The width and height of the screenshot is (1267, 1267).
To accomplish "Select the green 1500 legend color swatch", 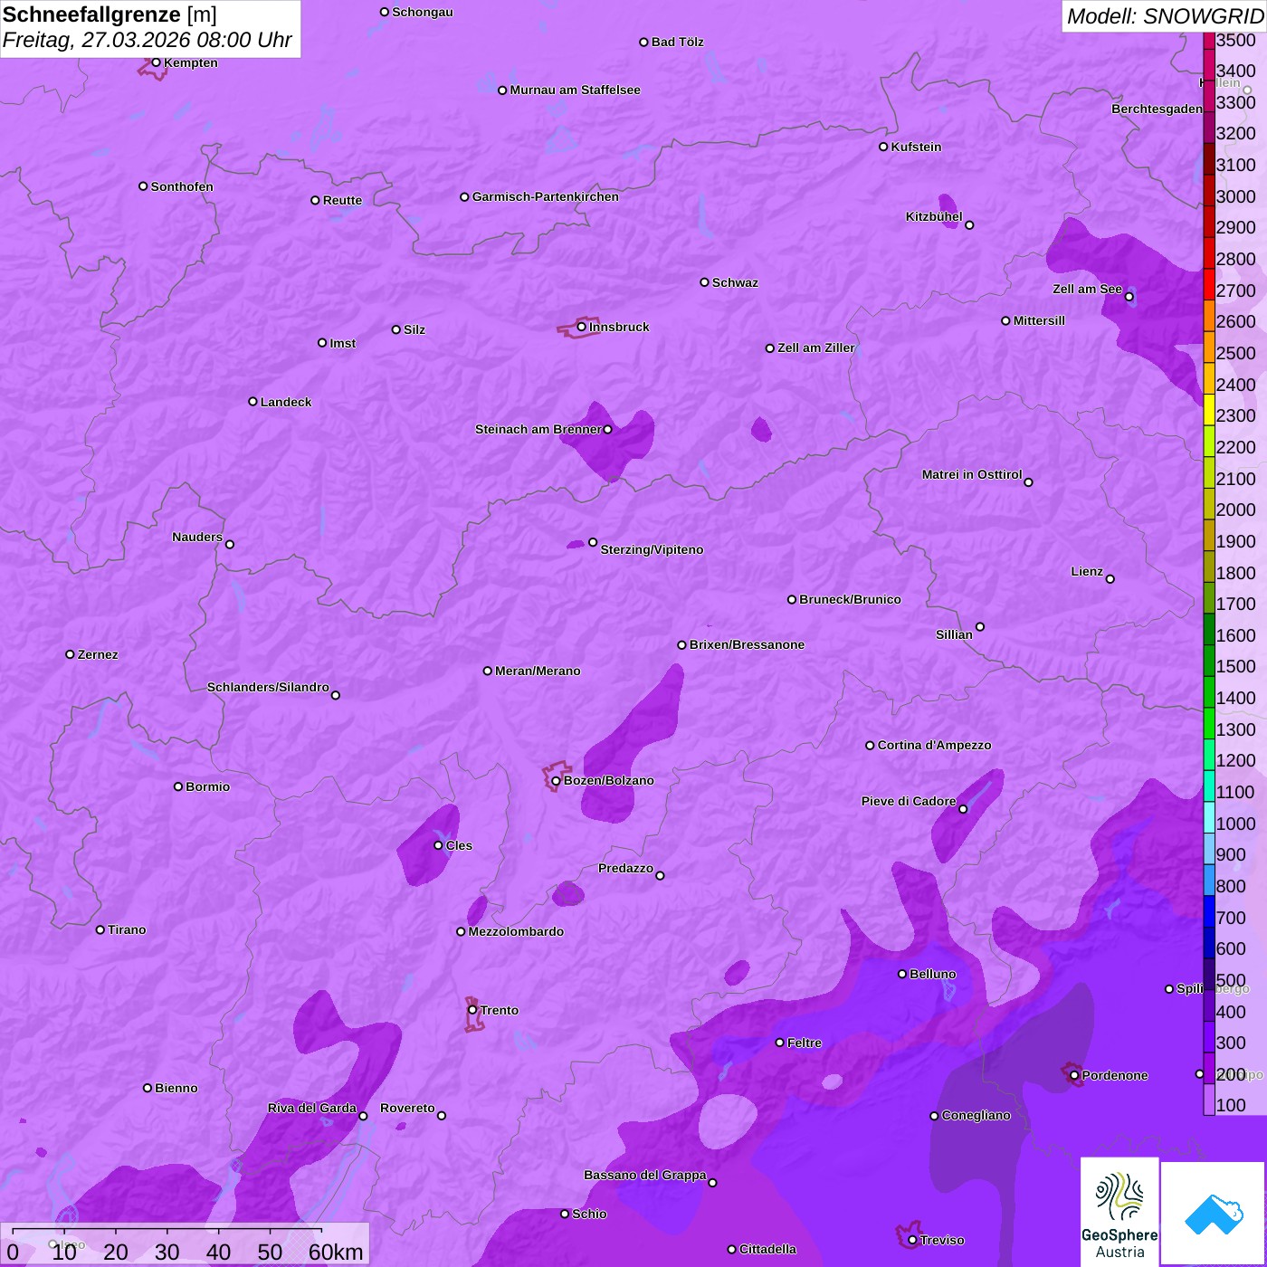I will click(1209, 661).
